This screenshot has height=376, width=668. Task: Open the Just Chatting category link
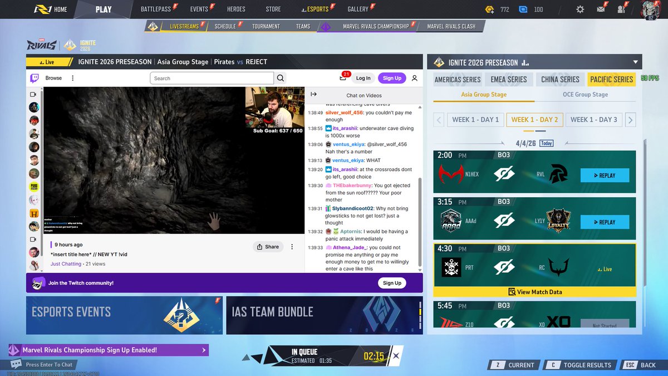click(66, 263)
